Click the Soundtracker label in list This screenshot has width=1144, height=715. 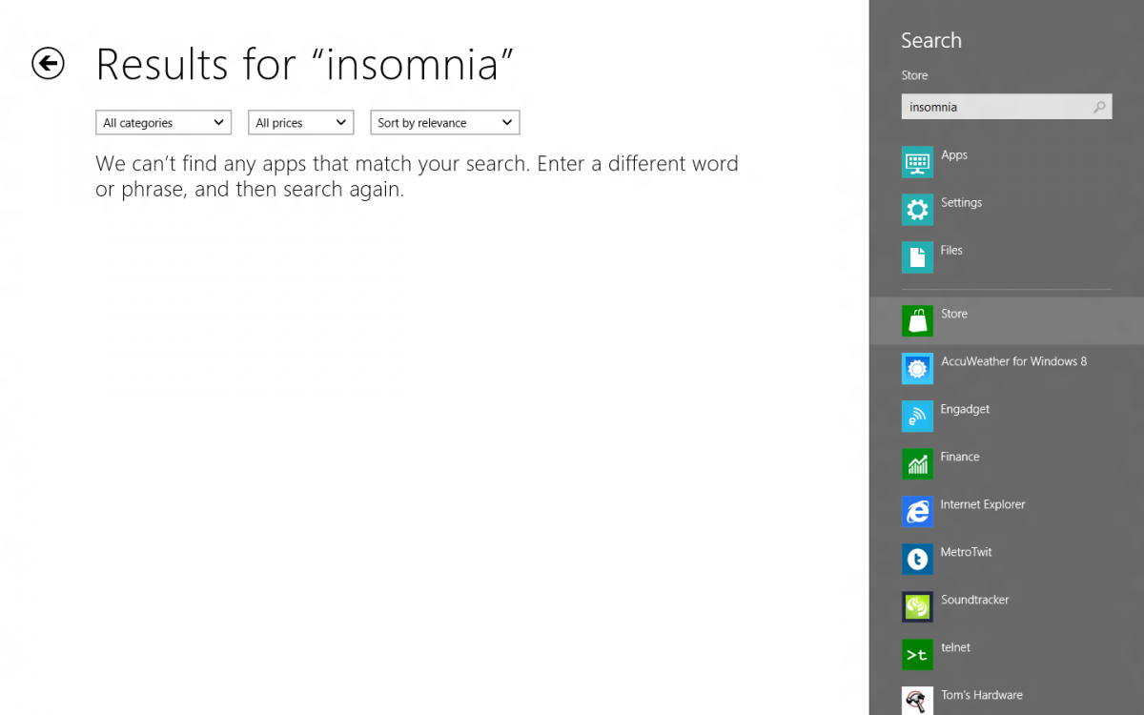tap(974, 600)
